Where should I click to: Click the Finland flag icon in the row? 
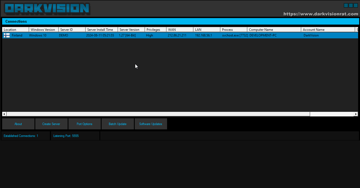pos(7,35)
